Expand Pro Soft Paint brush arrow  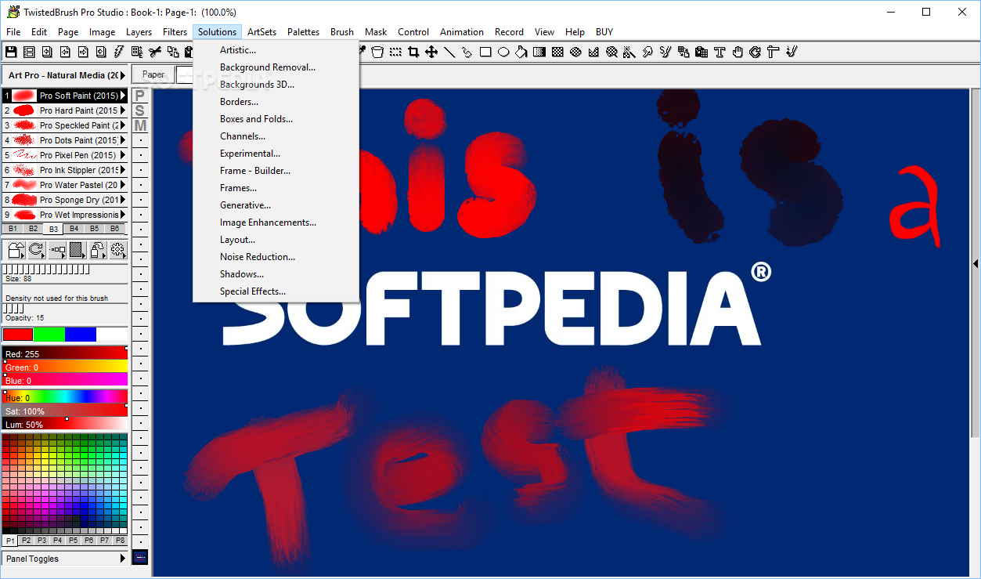(123, 96)
